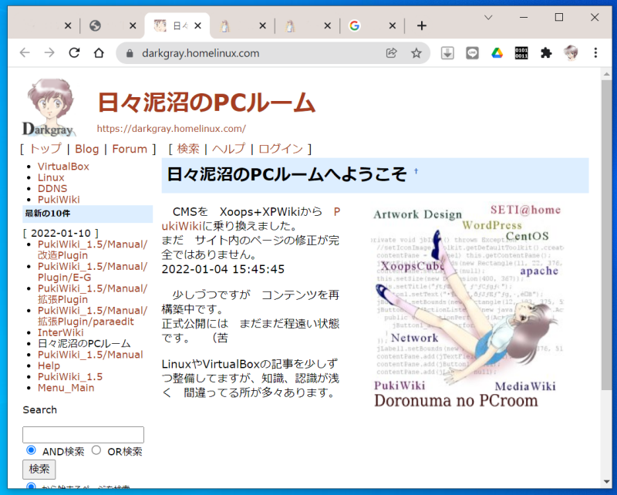617x495 pixels.
Task: Close the Google tab
Action: [393, 26]
